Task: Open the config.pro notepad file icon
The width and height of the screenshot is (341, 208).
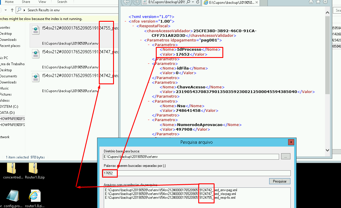Action: [x=13, y=196]
